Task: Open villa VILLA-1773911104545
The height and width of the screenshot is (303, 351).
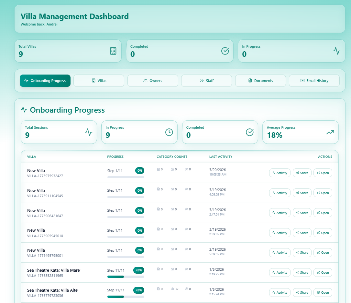Action: click(x=323, y=193)
